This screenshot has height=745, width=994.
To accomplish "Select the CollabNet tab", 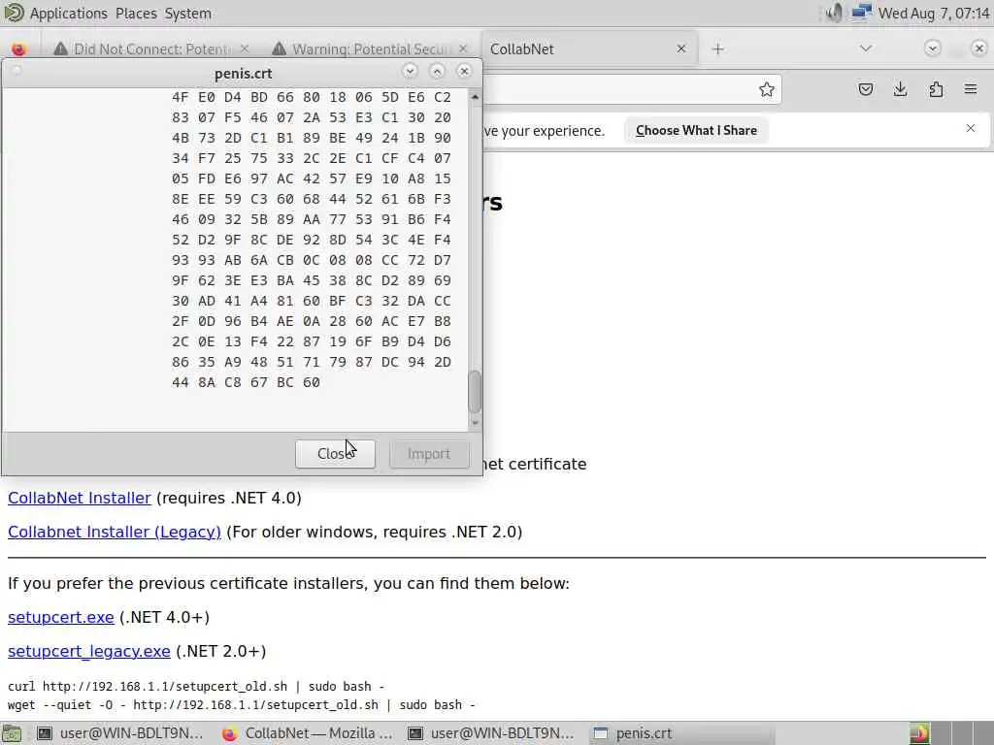I will 588,49.
